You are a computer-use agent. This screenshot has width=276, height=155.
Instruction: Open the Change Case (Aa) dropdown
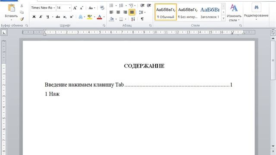coord(92,8)
